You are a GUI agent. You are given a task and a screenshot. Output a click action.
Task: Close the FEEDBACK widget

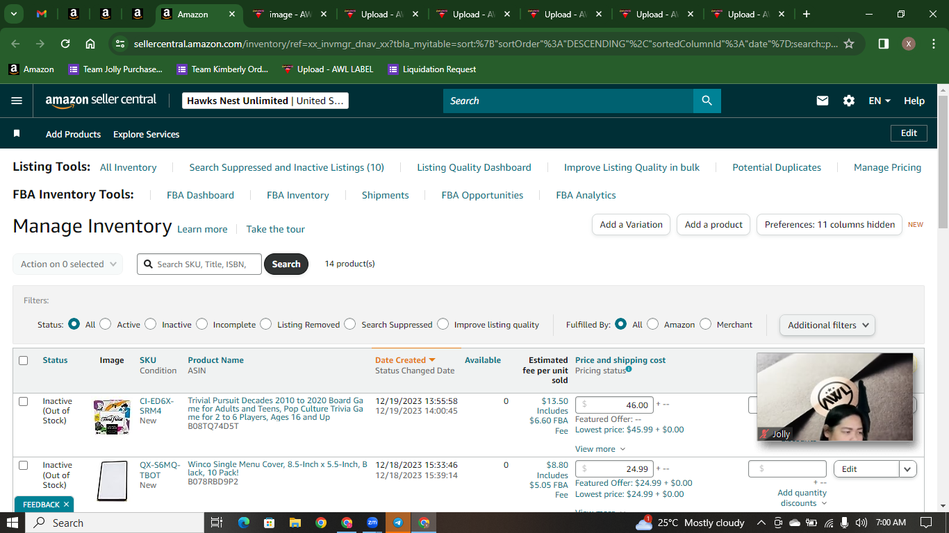click(66, 505)
